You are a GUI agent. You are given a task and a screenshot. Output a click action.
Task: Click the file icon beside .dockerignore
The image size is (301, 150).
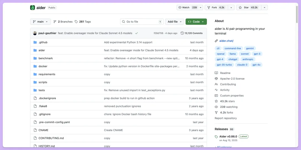coord(35,98)
